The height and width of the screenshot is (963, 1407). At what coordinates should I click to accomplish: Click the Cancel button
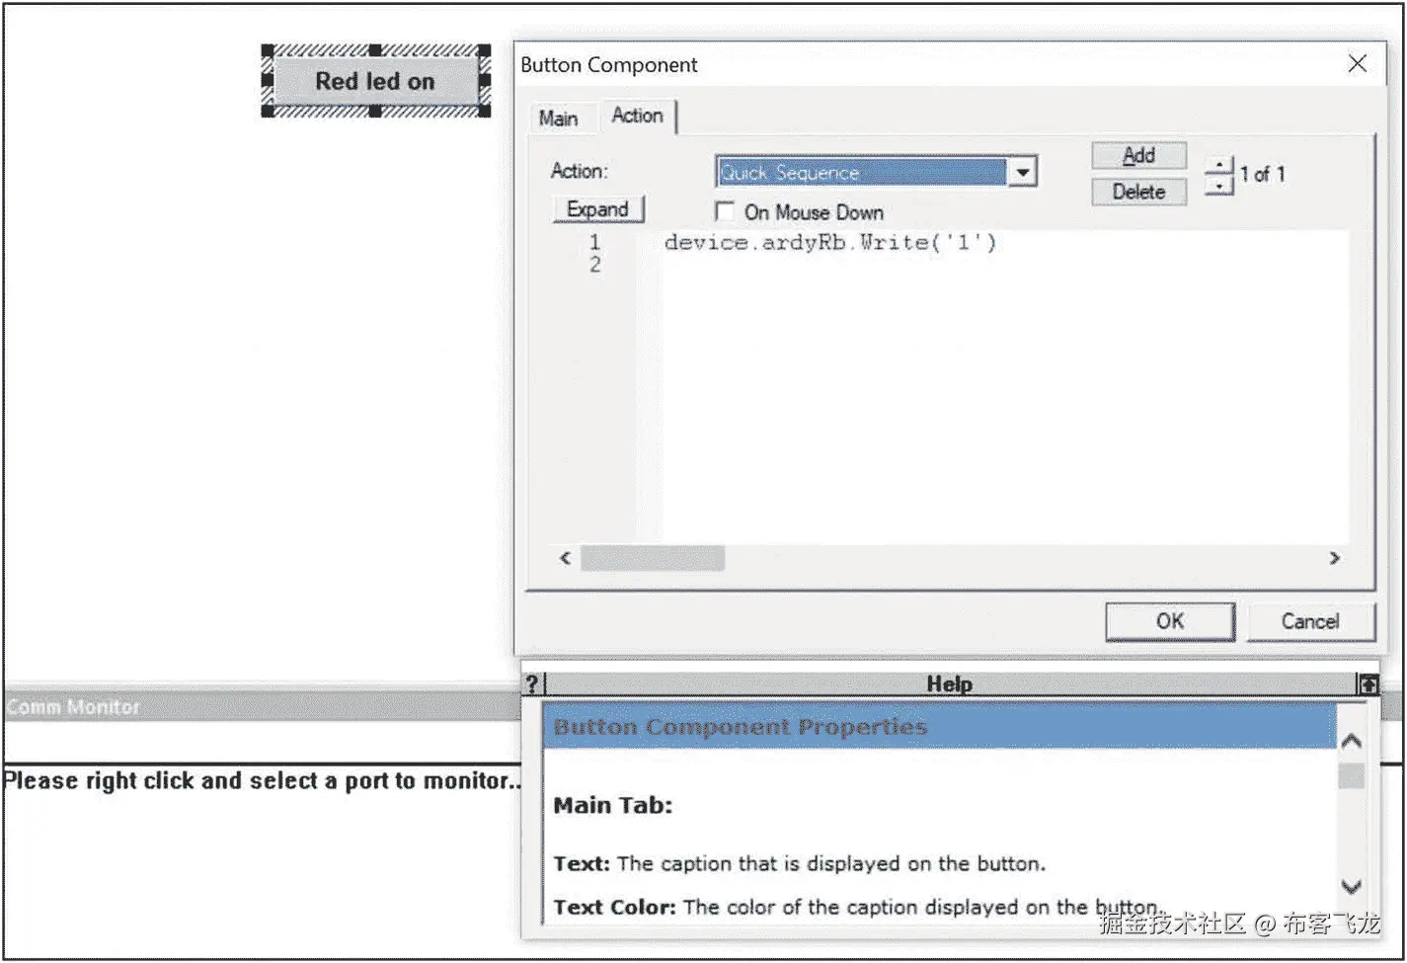(x=1310, y=621)
